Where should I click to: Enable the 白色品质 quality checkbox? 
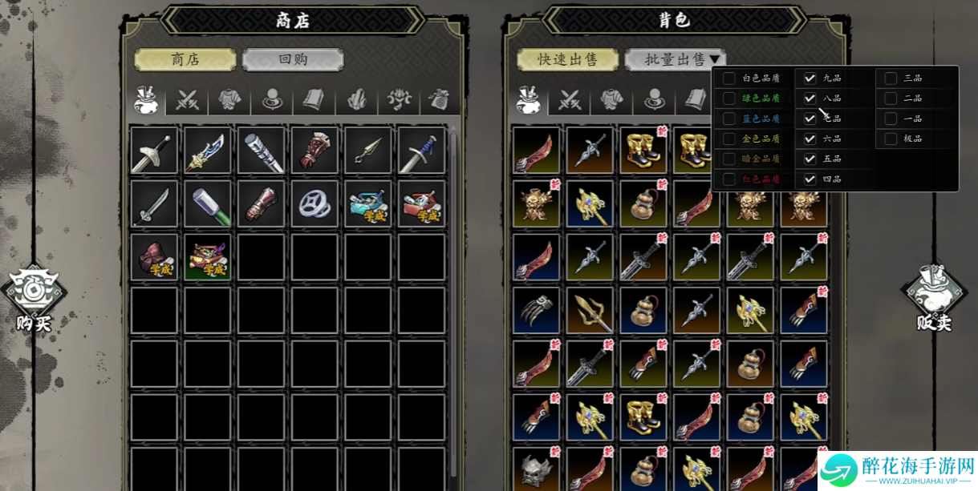click(728, 78)
